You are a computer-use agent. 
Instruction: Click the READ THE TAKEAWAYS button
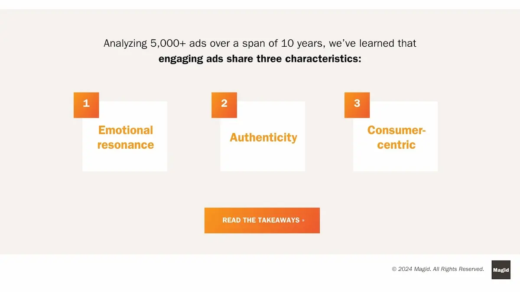(x=262, y=221)
